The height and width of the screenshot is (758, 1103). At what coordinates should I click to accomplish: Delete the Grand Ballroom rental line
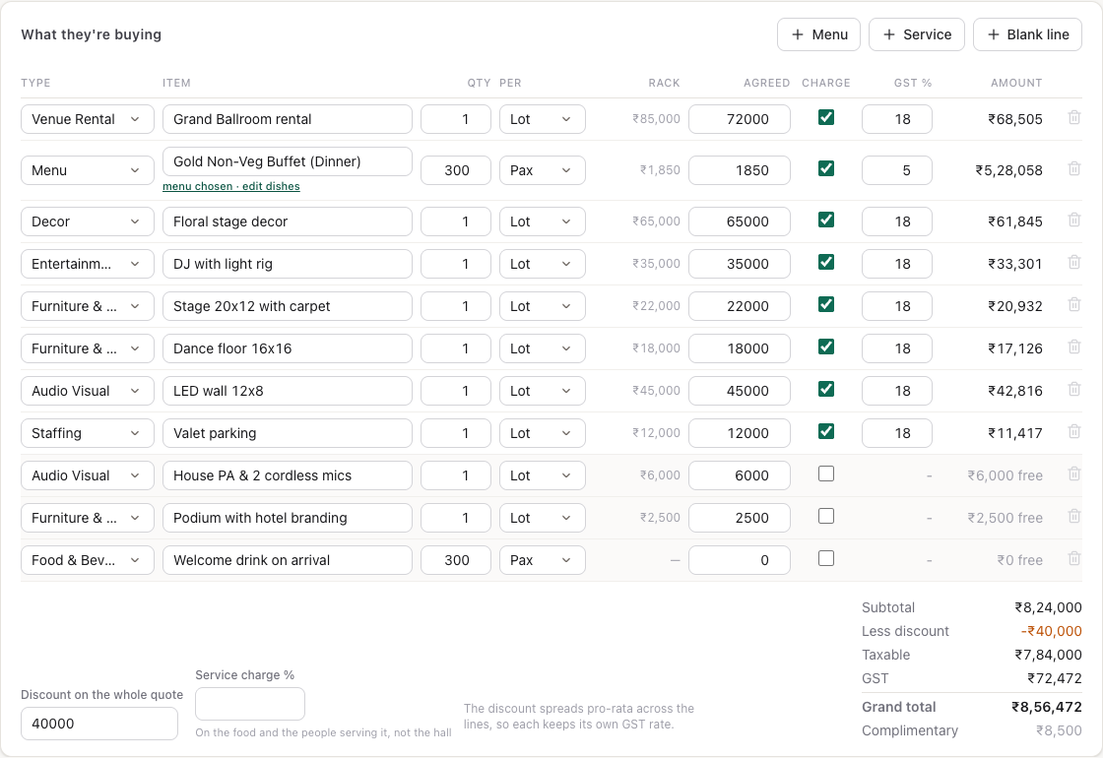[x=1073, y=118]
